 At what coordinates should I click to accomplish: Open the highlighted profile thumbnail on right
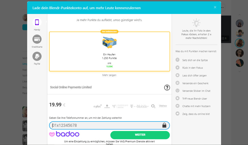tap(239, 43)
